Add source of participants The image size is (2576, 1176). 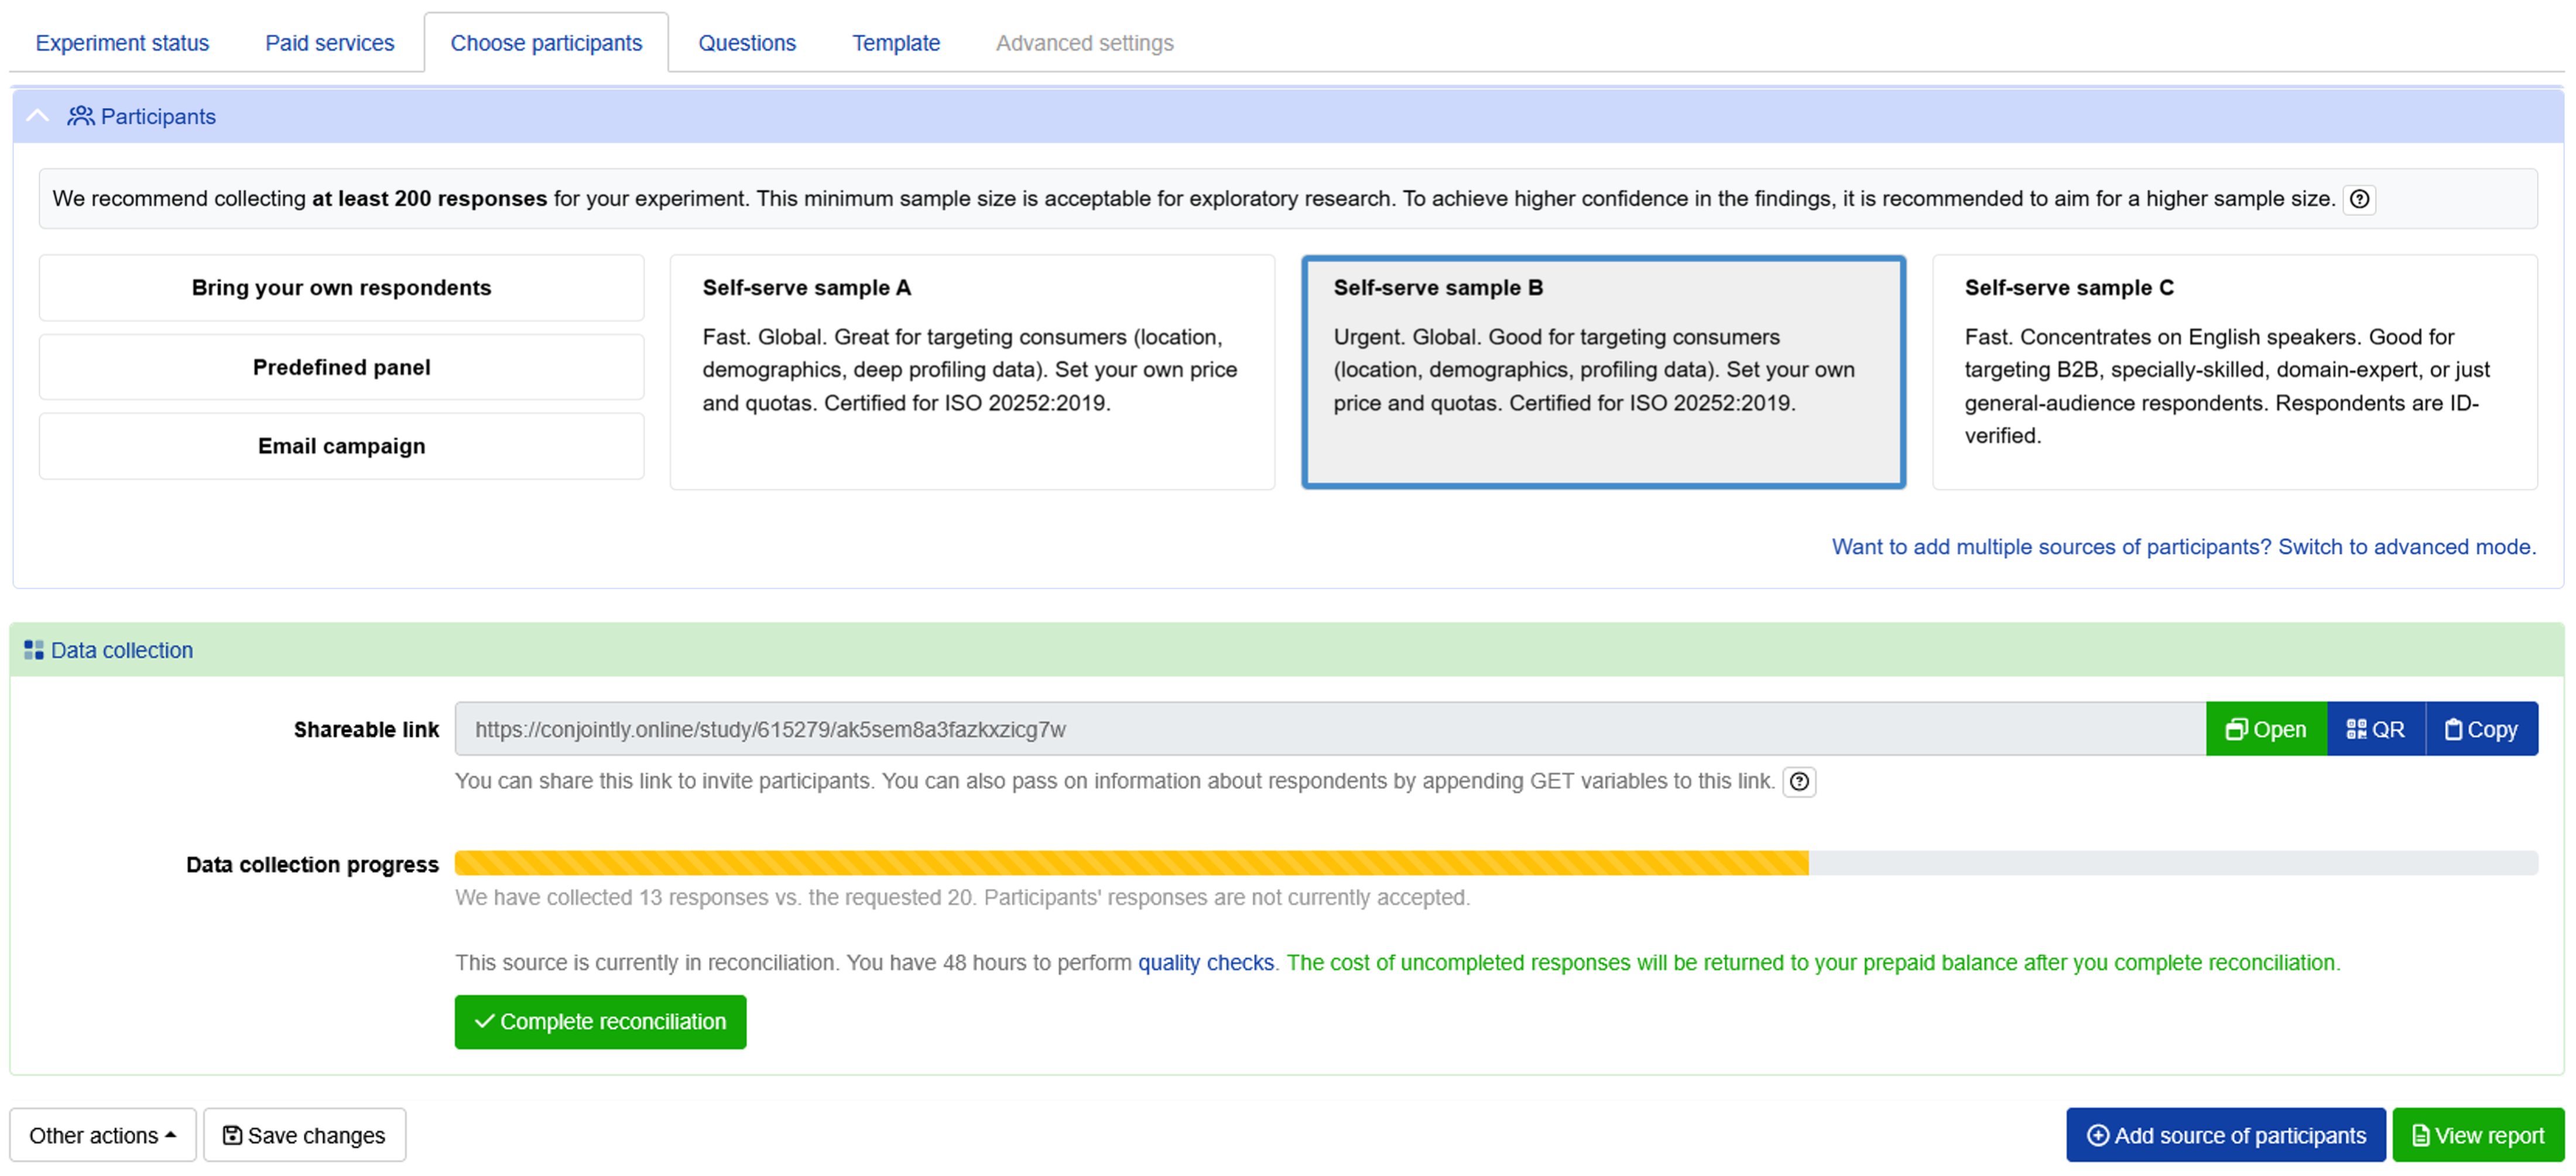click(x=2225, y=1135)
